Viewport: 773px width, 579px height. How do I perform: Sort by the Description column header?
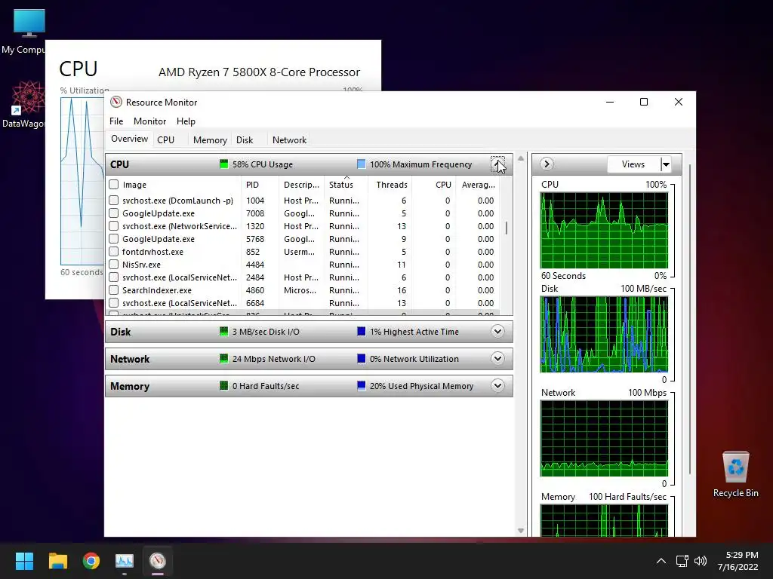302,185
